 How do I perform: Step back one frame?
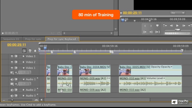pos(171,26)
